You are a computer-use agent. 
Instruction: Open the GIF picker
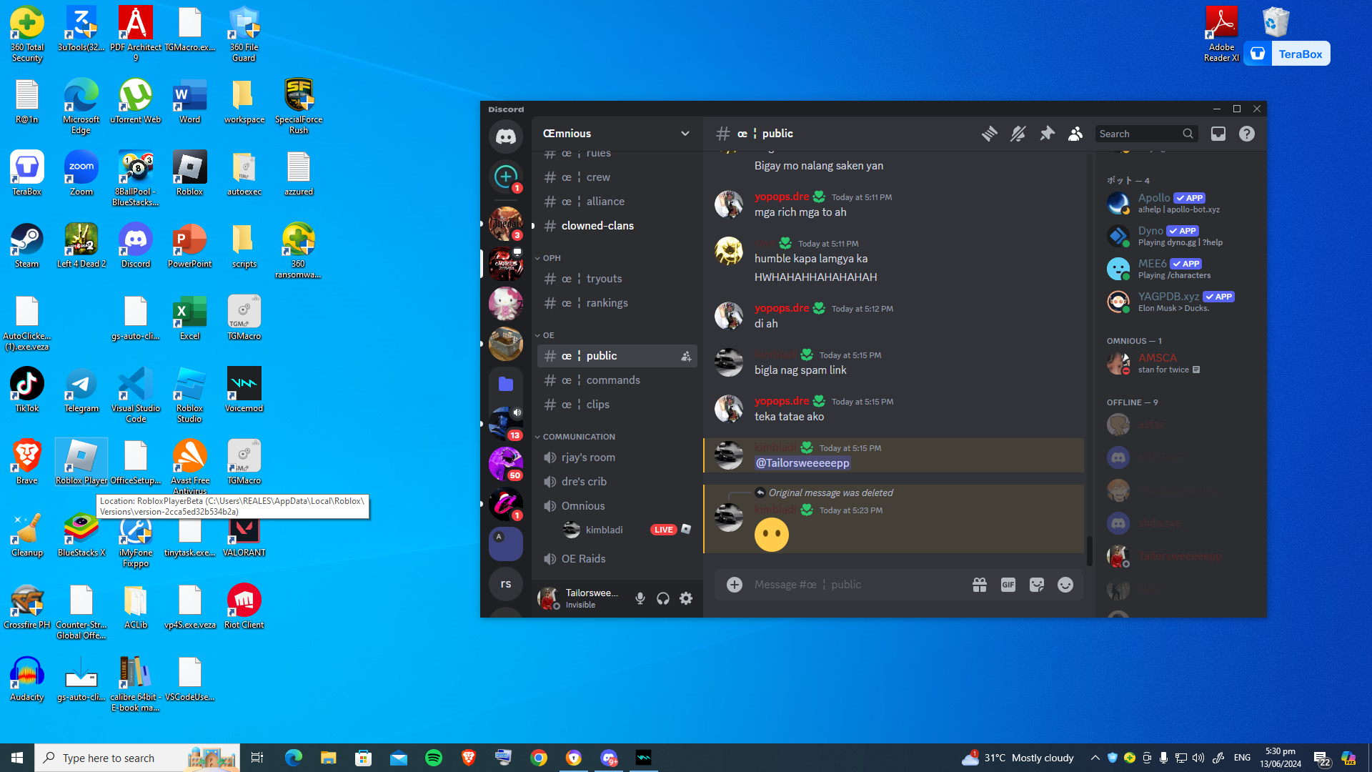pos(1008,585)
